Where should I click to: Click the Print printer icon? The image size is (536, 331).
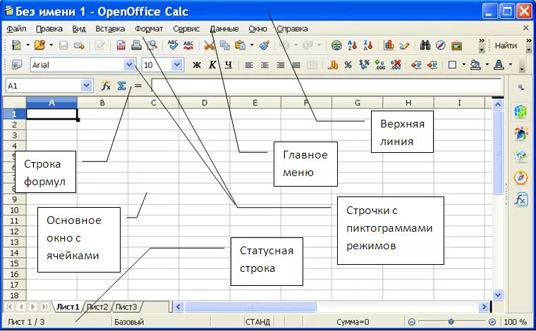tap(136, 45)
